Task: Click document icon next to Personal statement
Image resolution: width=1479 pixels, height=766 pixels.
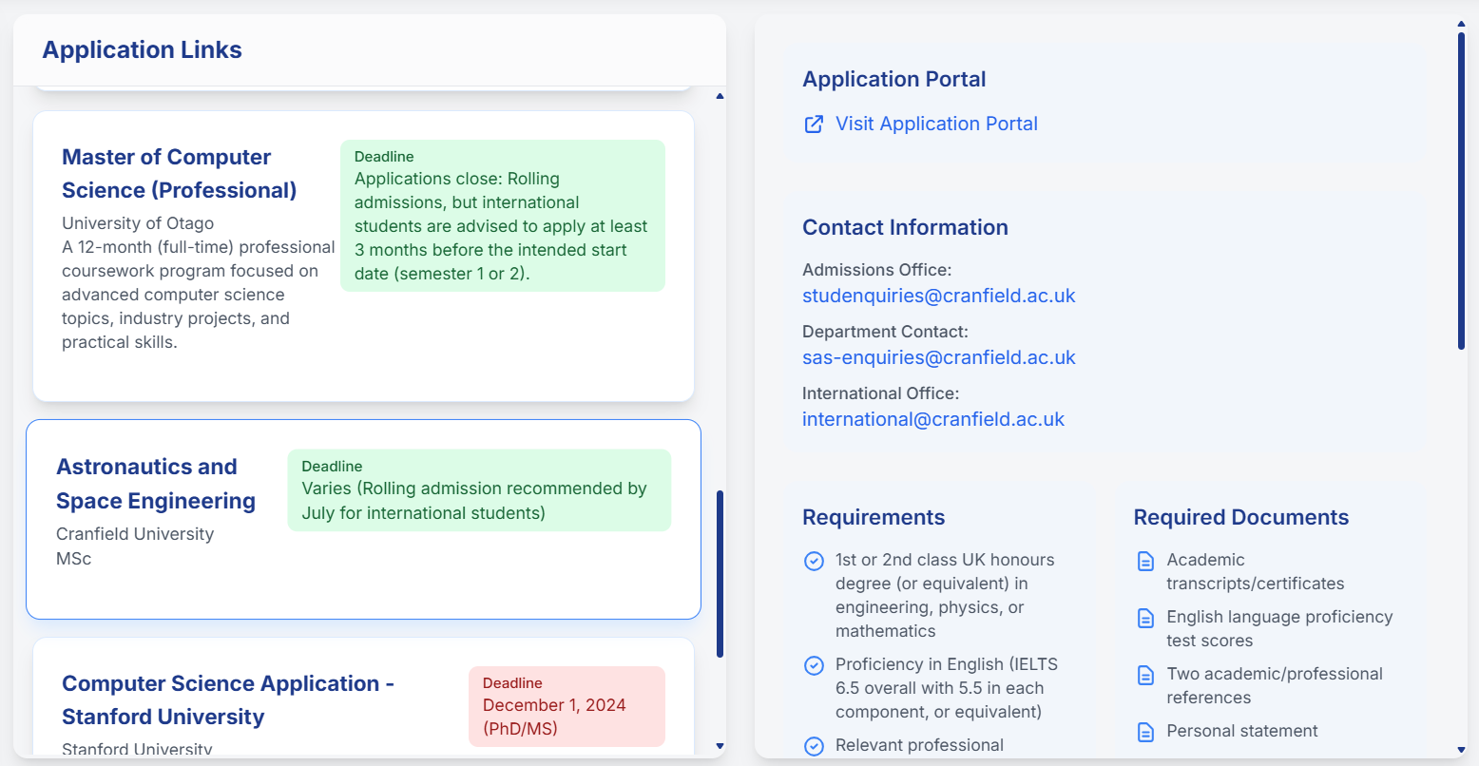Action: pyautogui.click(x=1145, y=732)
